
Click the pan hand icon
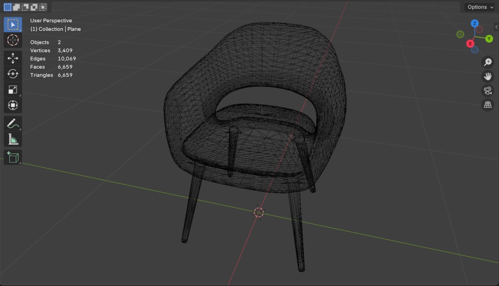pyautogui.click(x=488, y=76)
